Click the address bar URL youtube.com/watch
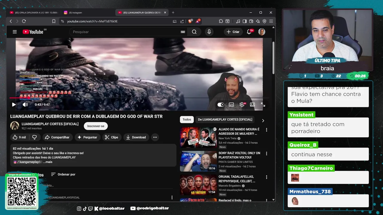 (x=92, y=21)
